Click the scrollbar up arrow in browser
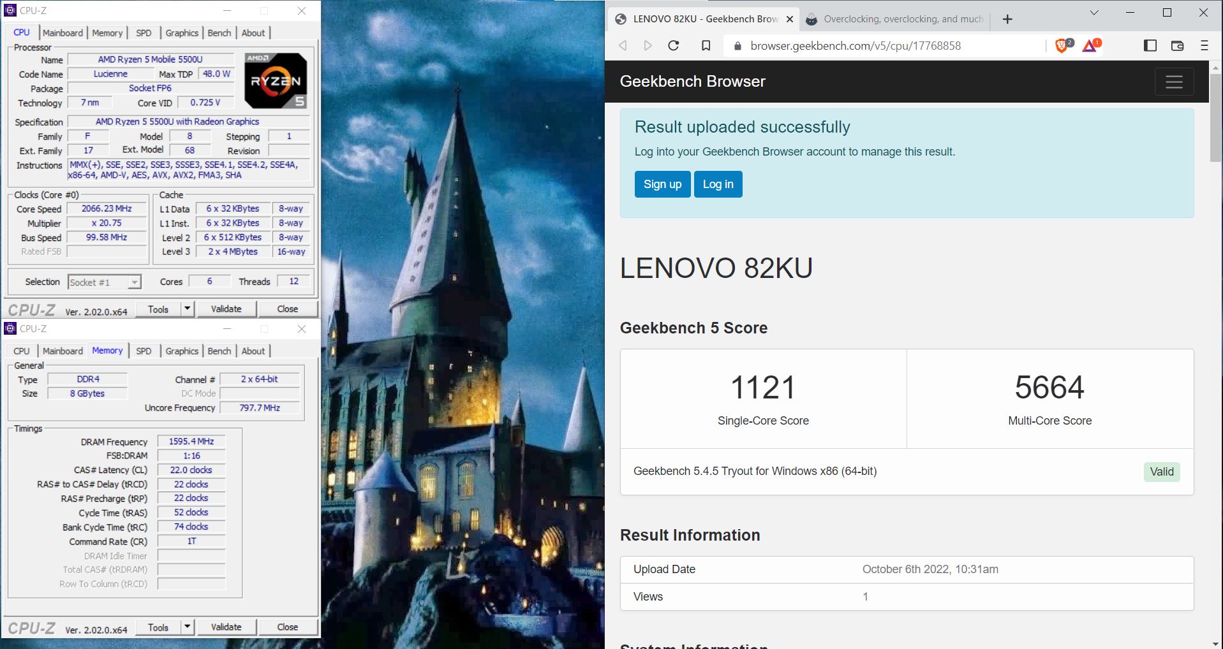This screenshot has width=1223, height=649. tap(1216, 67)
